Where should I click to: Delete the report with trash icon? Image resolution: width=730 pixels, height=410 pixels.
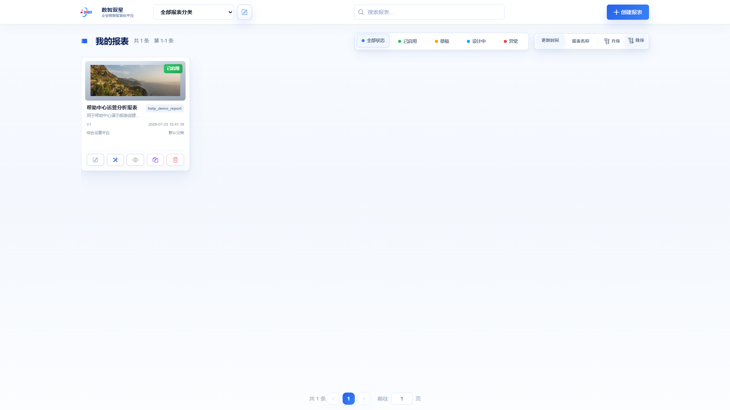tap(175, 160)
